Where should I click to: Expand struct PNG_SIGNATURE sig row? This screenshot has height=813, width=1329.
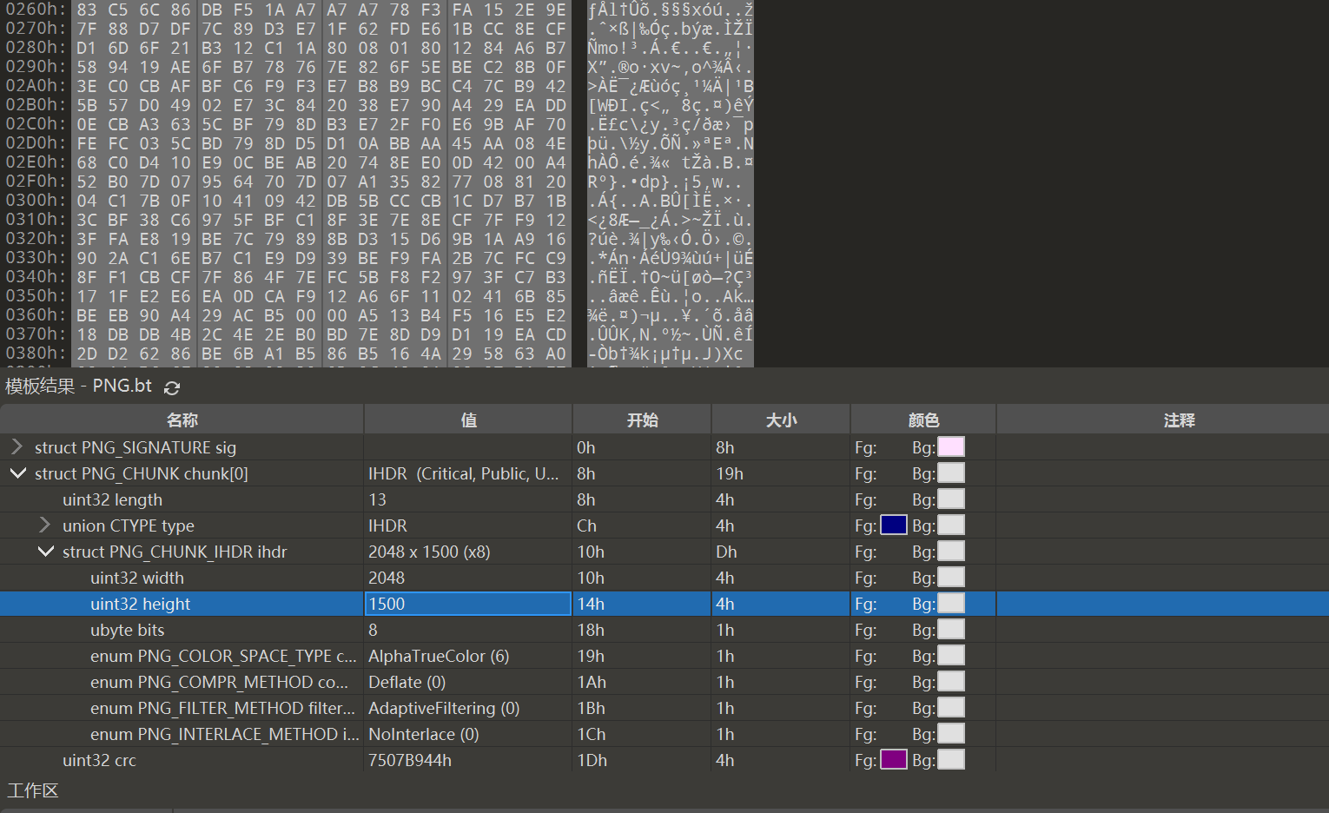click(17, 446)
